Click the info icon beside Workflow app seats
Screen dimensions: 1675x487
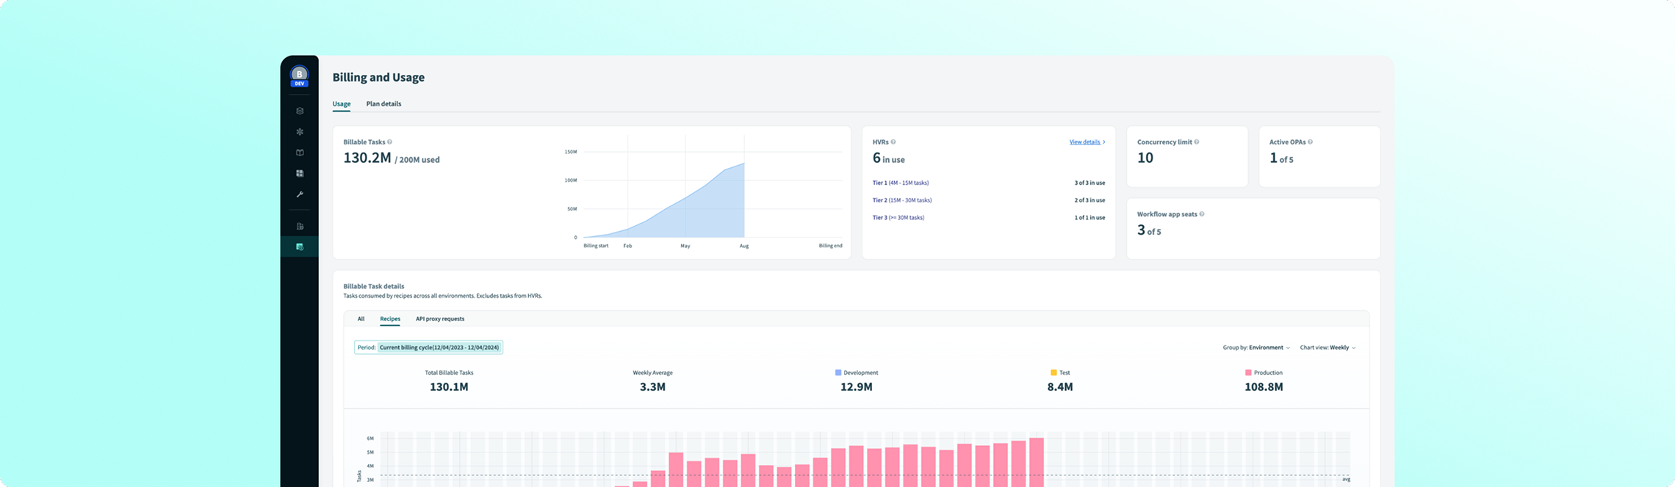click(x=1202, y=214)
